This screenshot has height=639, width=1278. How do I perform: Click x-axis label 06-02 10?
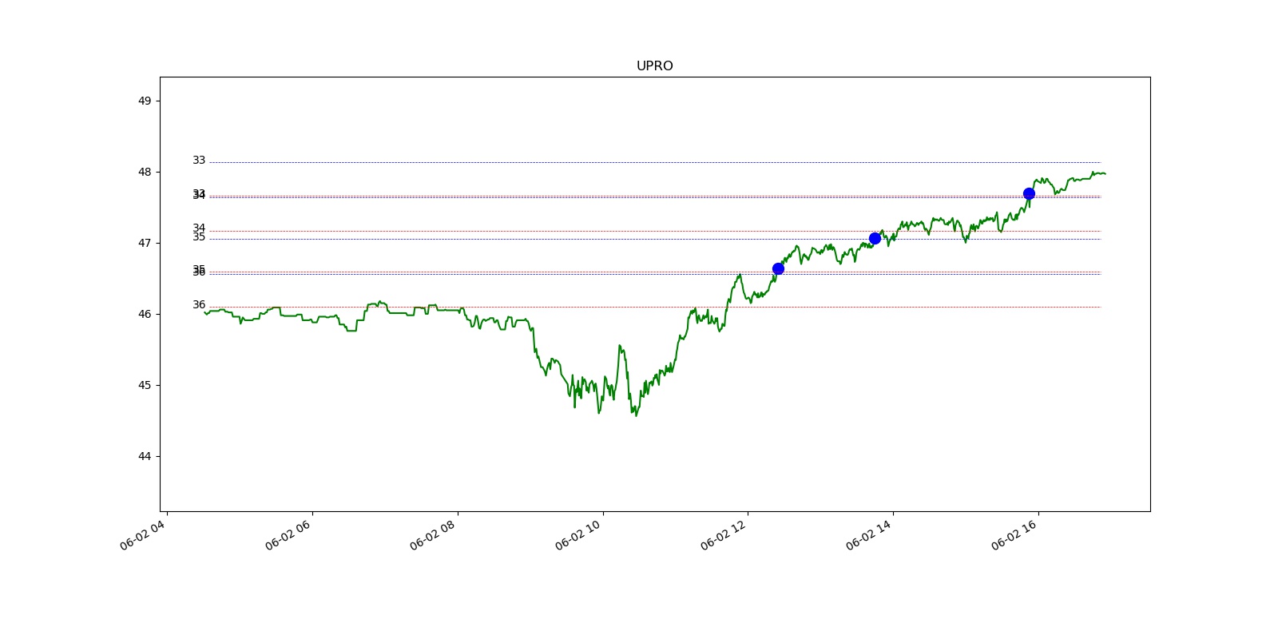(578, 534)
